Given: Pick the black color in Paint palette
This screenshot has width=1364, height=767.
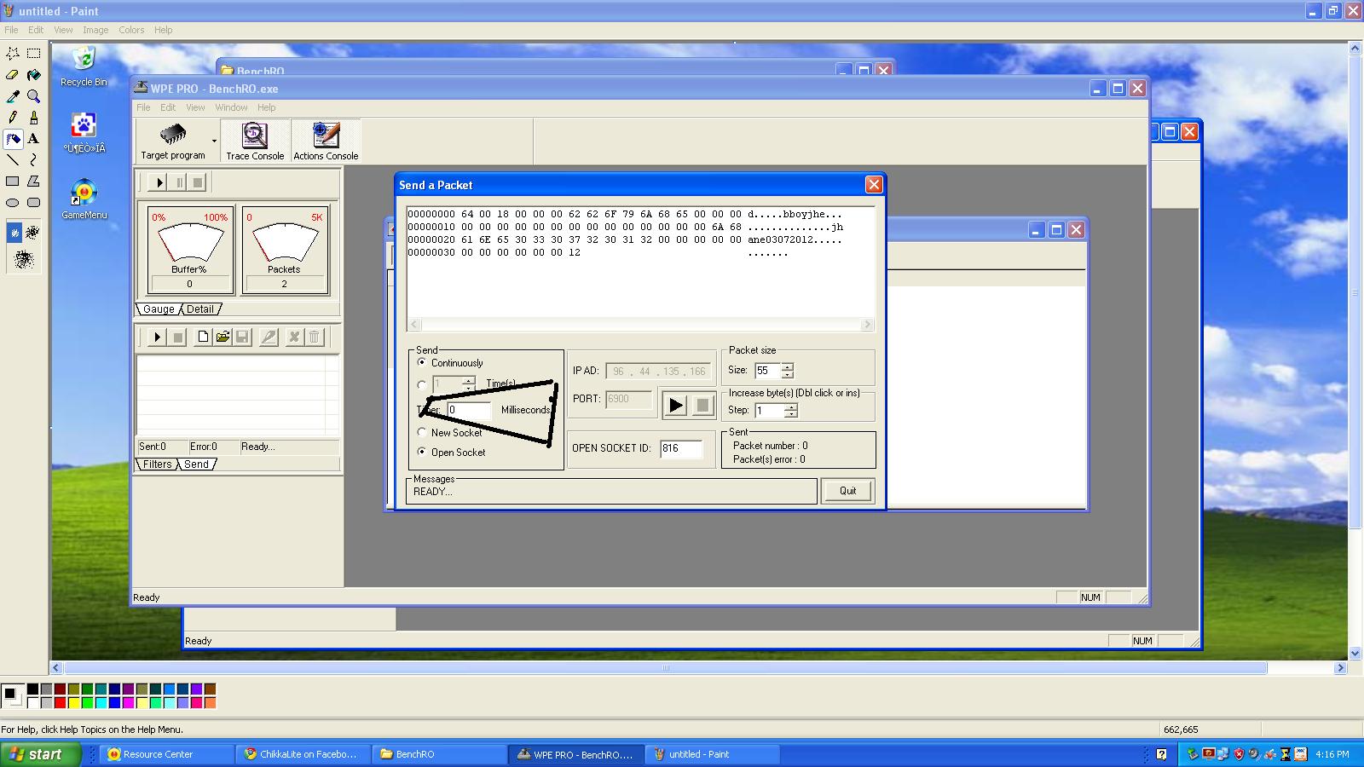Looking at the screenshot, I should (x=32, y=689).
